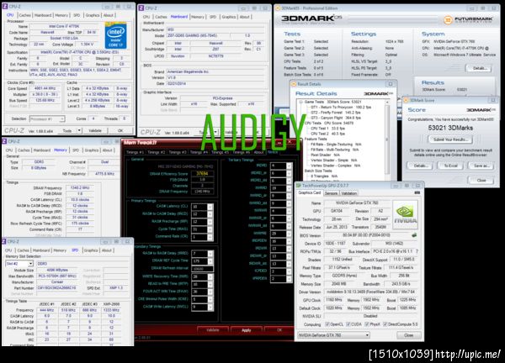Click the 3DMARK05 logo in the main window header
The width and height of the screenshot is (505, 363).
pyautogui.click(x=311, y=19)
